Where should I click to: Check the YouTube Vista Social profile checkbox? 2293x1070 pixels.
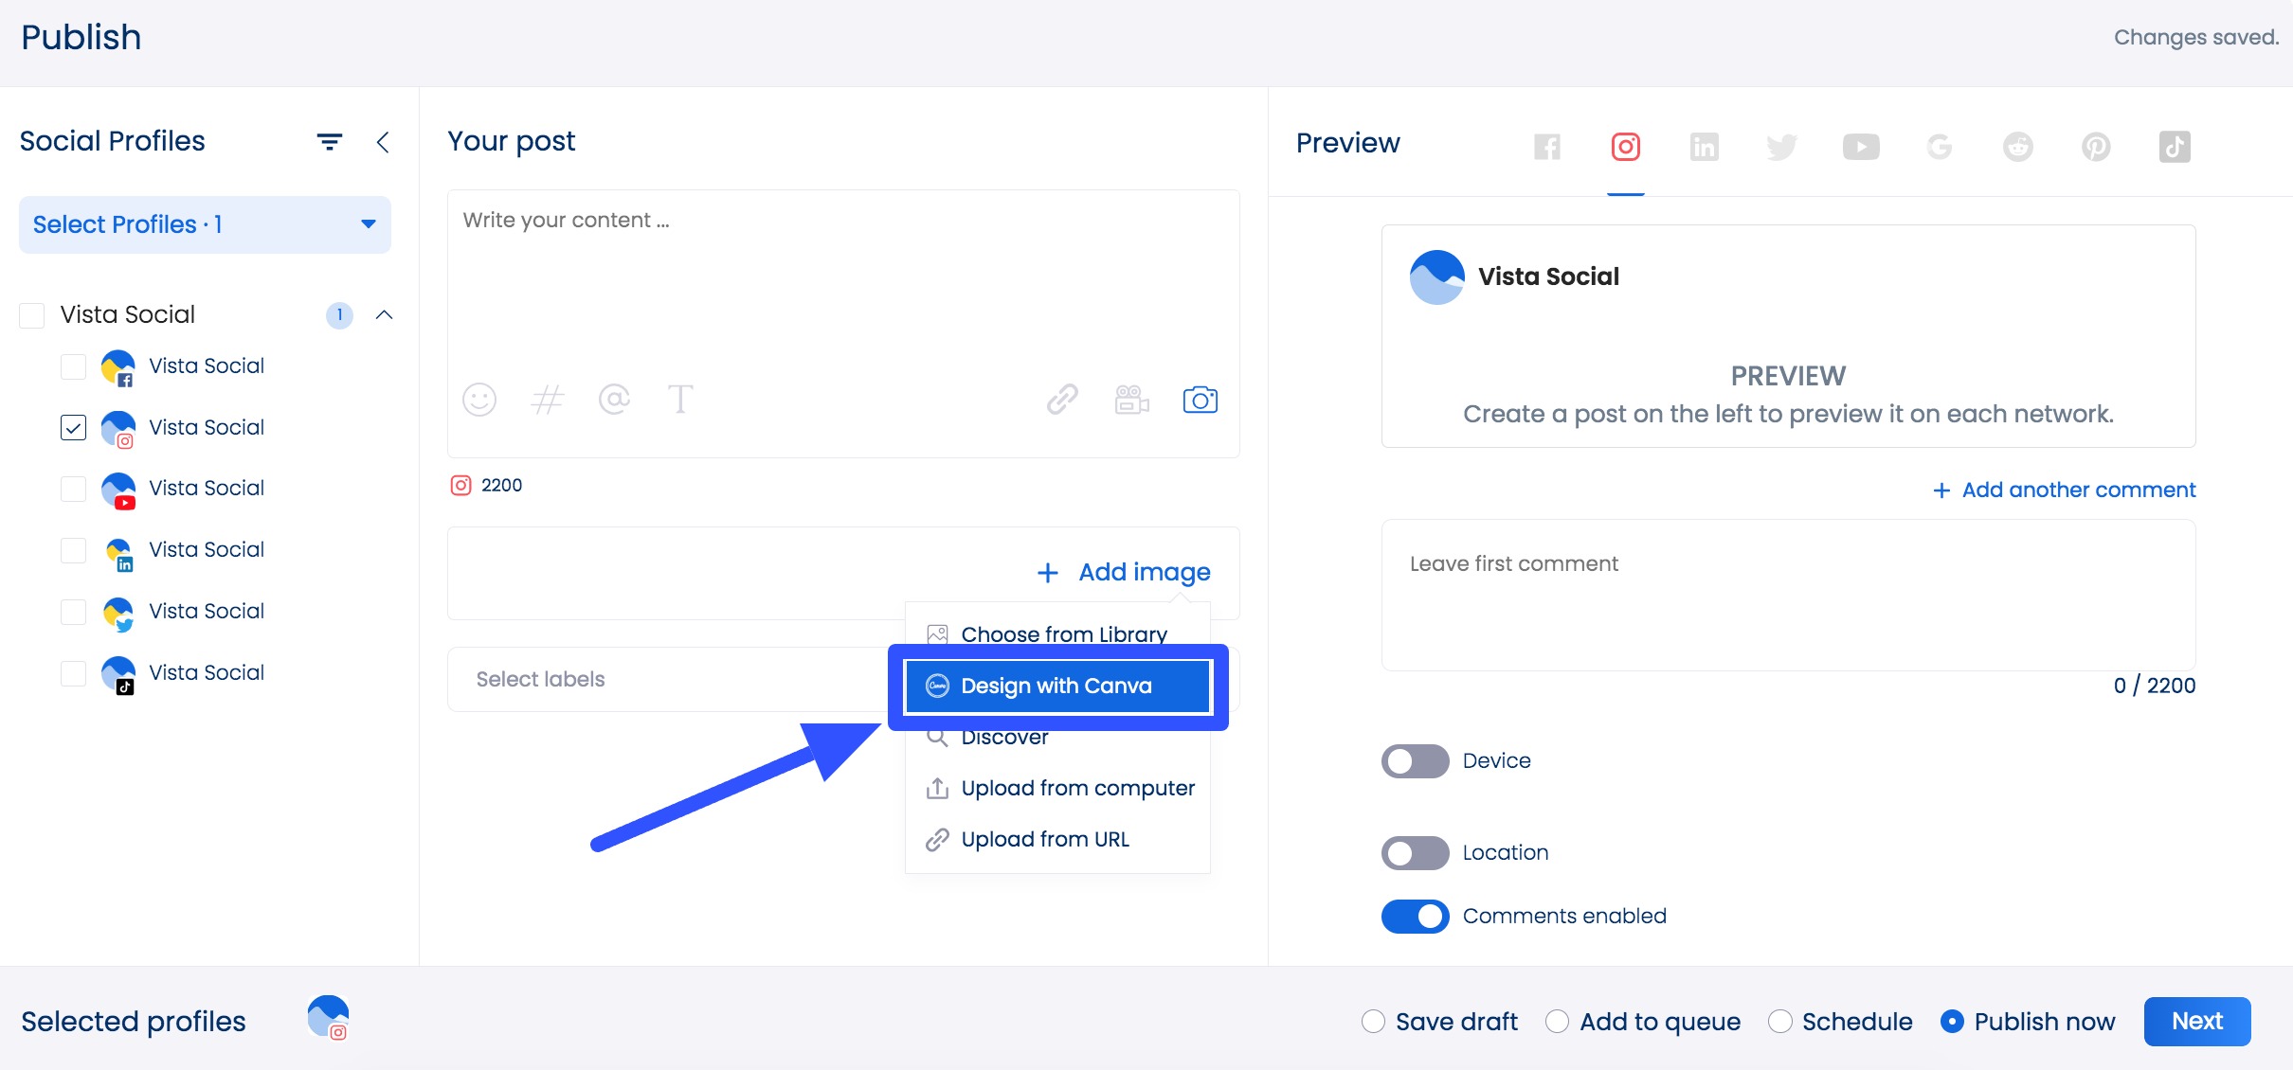click(73, 490)
